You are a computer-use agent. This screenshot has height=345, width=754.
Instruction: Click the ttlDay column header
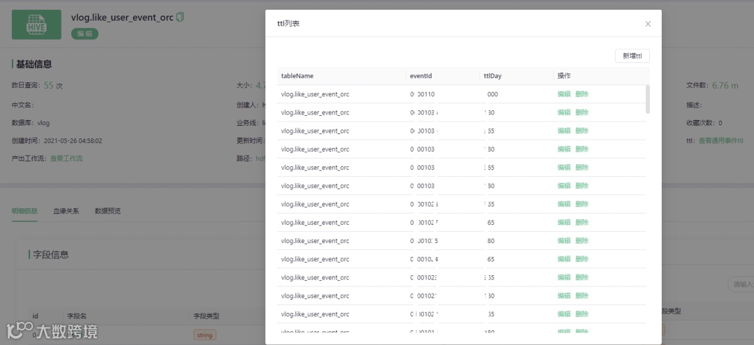pos(494,75)
